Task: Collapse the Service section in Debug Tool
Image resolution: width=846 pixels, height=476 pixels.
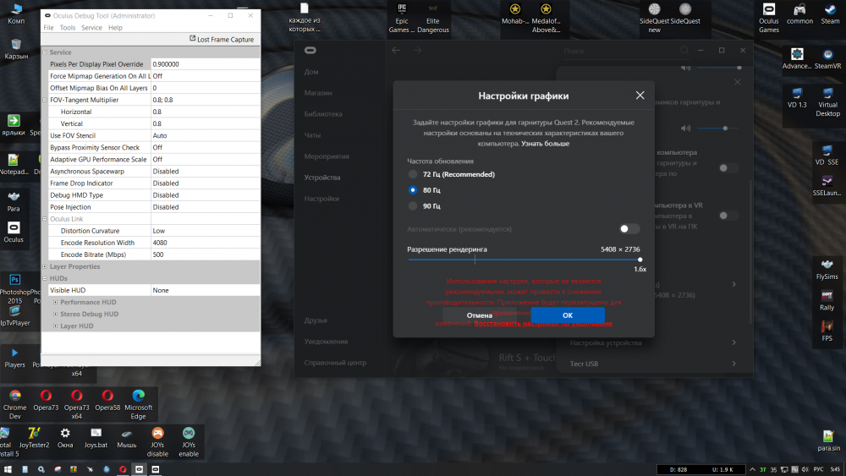Action: (45, 52)
